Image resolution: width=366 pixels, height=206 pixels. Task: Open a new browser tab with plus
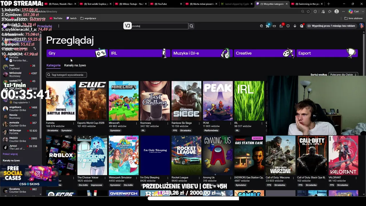tap(329, 4)
